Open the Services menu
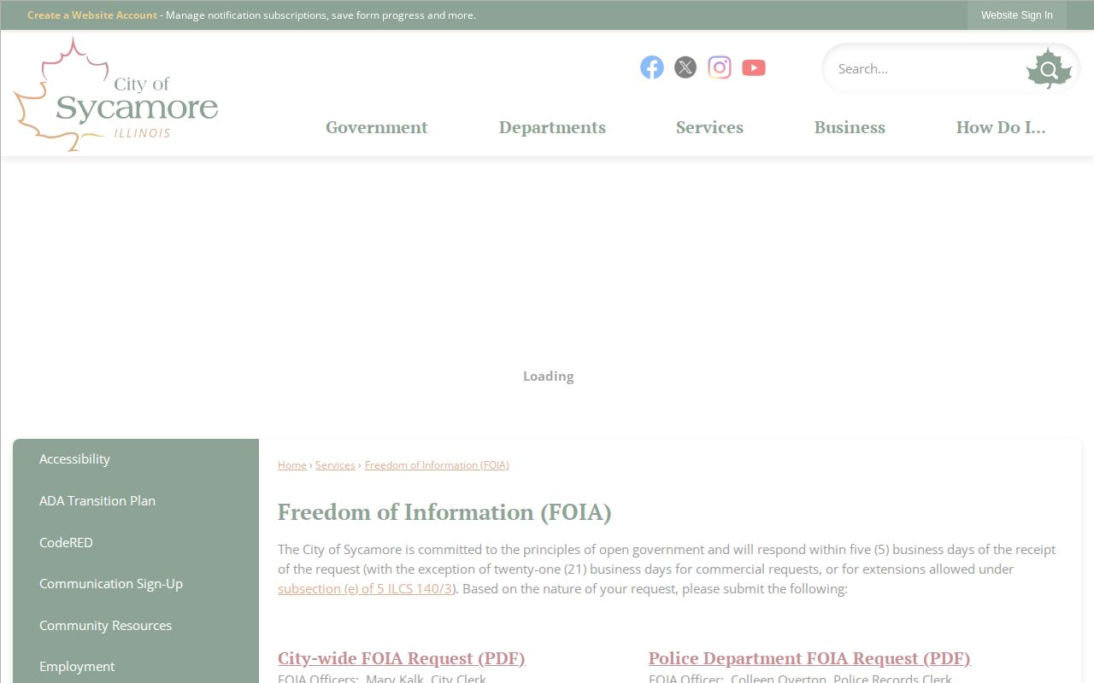This screenshot has height=683, width=1094. point(709,127)
